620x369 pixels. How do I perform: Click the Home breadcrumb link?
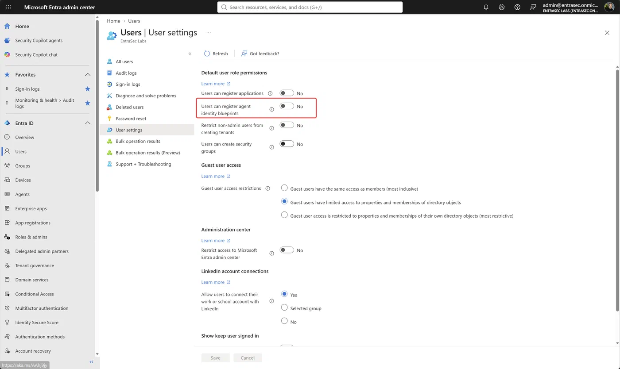pos(113,21)
